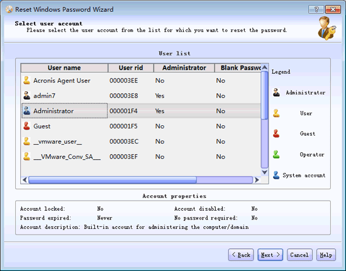Click the horizontal scrollbar left arrow

[x=25, y=180]
